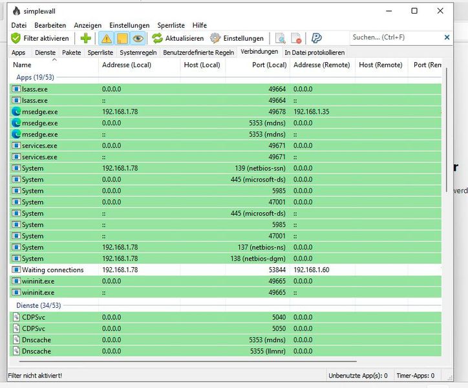This screenshot has height=388, width=468.
Task: Click the Aktualisieren refresh button
Action: point(178,38)
